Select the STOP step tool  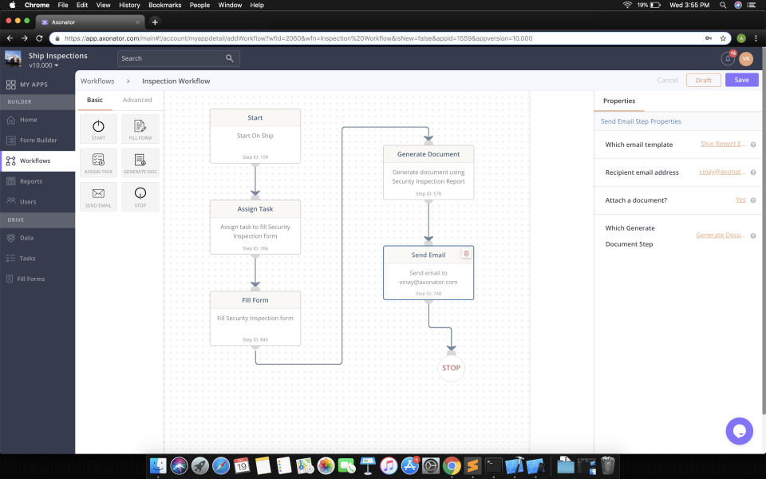click(x=140, y=196)
